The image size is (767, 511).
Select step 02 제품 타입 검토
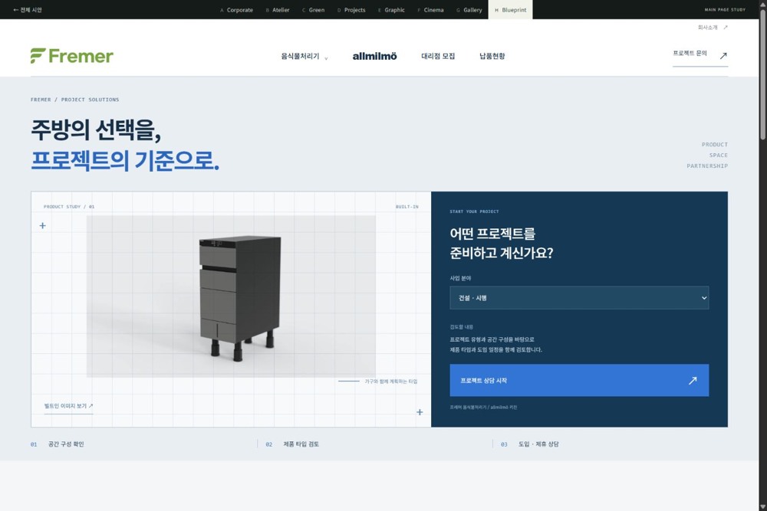point(292,444)
